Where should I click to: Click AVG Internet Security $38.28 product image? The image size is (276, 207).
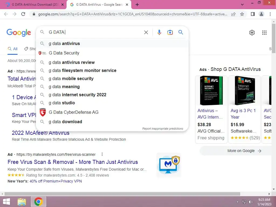(x=211, y=91)
